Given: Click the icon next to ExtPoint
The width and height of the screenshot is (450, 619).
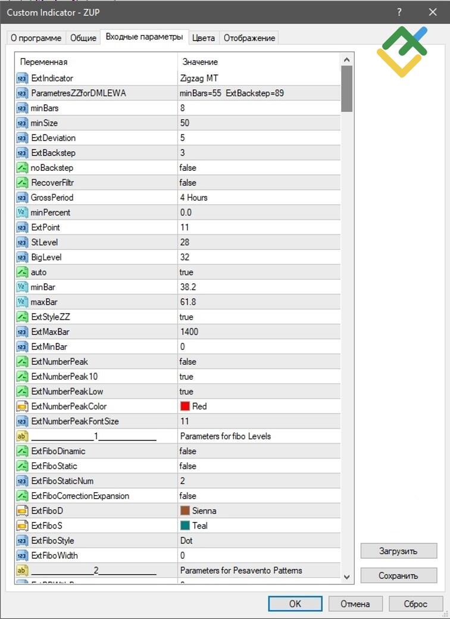Looking at the screenshot, I should pyautogui.click(x=22, y=227).
